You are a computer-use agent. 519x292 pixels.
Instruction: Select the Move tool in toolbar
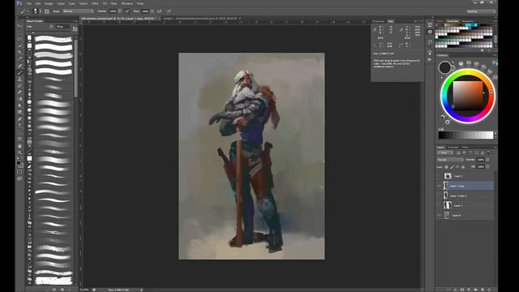(19, 26)
